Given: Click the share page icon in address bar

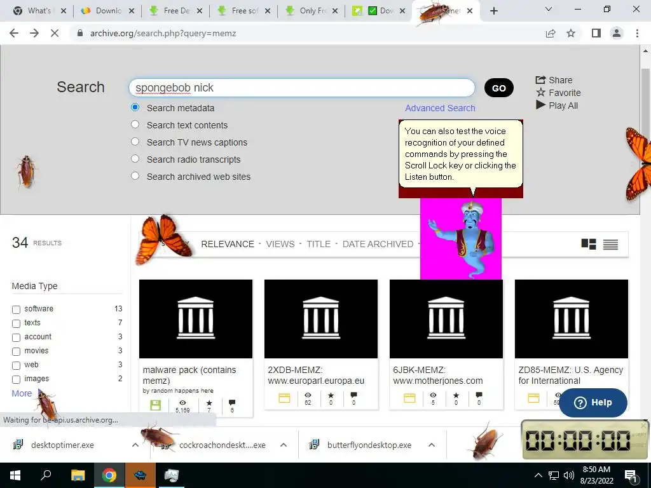Looking at the screenshot, I should pos(551,33).
